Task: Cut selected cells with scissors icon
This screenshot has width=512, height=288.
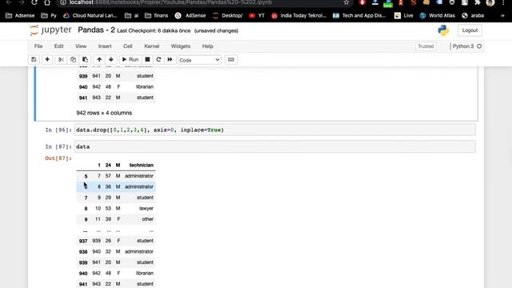Action: pyautogui.click(x=61, y=60)
